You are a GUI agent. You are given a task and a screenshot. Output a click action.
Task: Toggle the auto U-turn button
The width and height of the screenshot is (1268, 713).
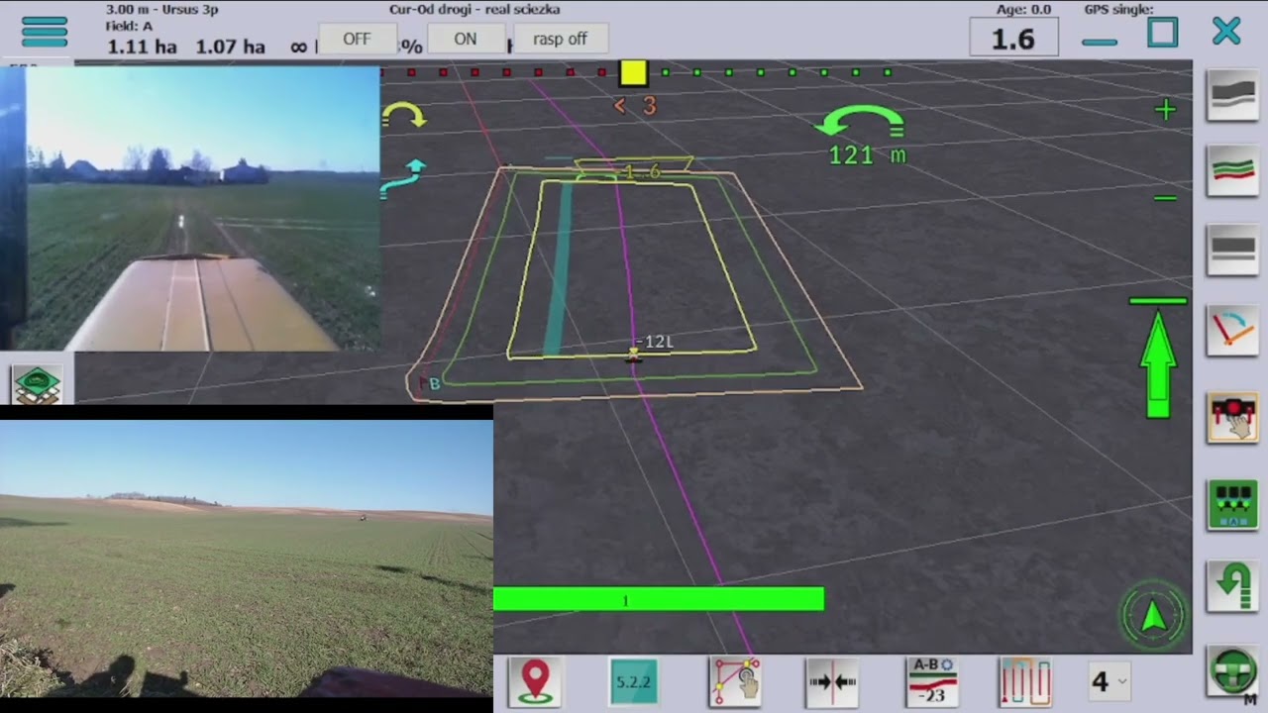pyautogui.click(x=1232, y=584)
